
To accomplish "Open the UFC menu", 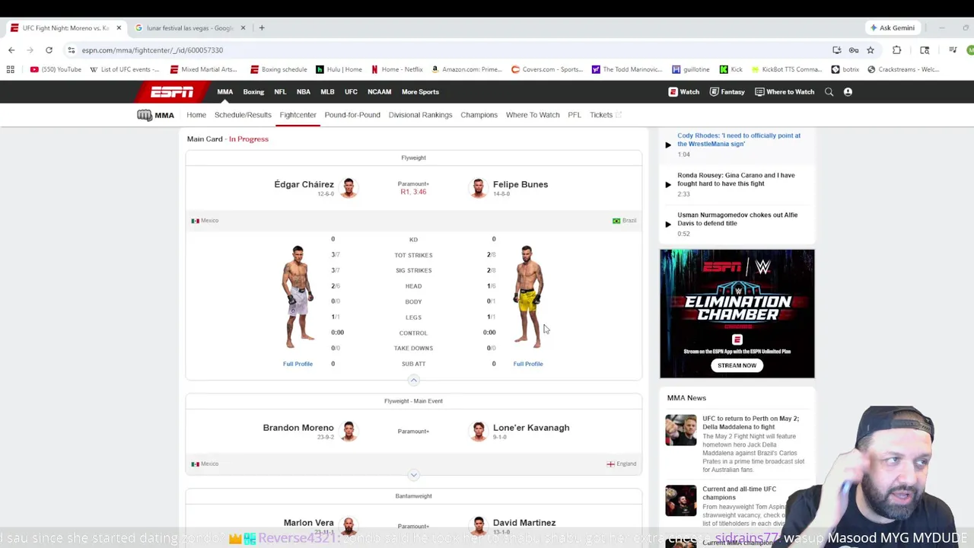I will 351,92.
